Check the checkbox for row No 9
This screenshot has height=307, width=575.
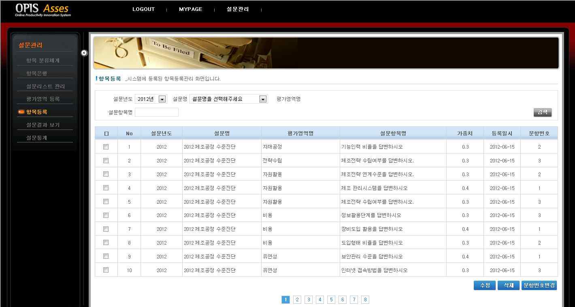coord(106,256)
